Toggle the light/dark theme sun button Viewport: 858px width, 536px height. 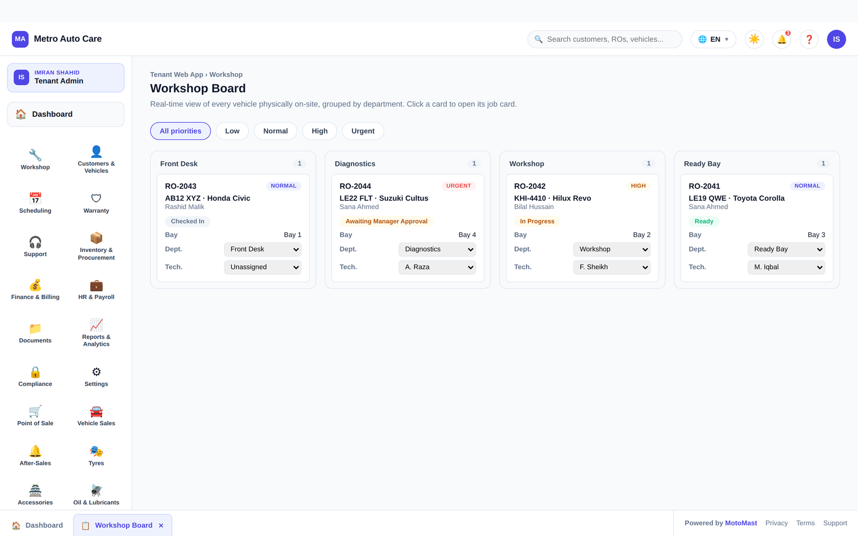click(x=755, y=39)
